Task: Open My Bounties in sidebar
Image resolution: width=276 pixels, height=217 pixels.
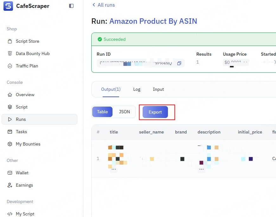Action: tap(28, 144)
